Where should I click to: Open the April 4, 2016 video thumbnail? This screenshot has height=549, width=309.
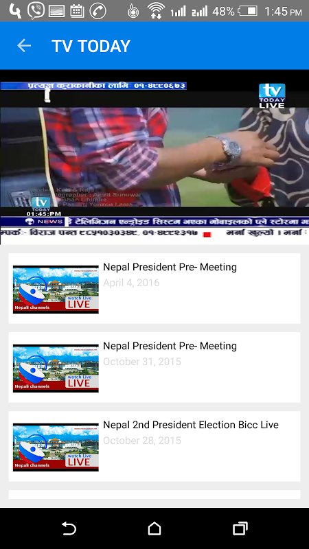tap(56, 289)
